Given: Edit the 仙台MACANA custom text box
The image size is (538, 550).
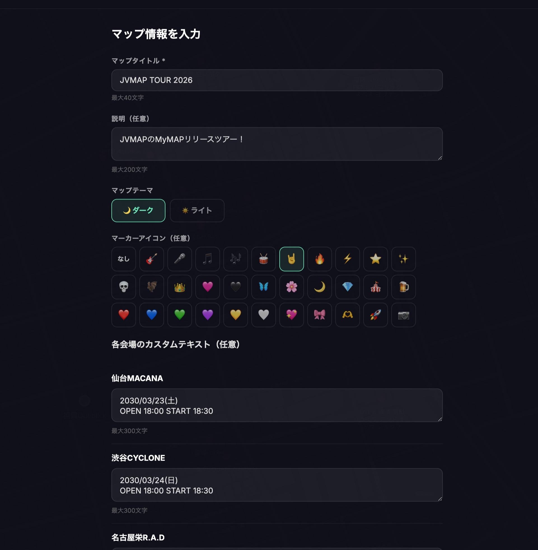Looking at the screenshot, I should point(277,405).
